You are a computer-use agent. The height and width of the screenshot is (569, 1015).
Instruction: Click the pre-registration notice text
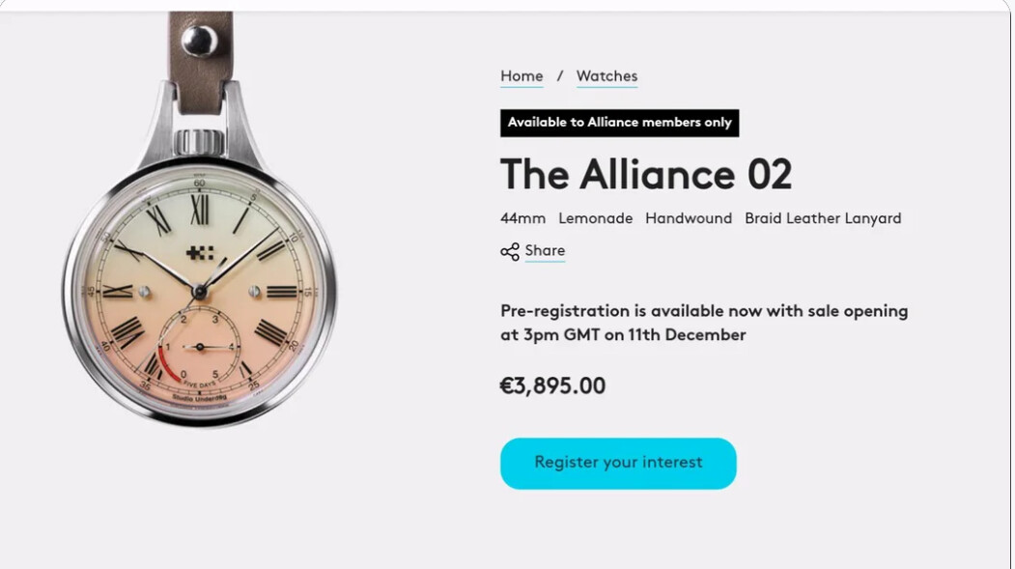(x=704, y=323)
